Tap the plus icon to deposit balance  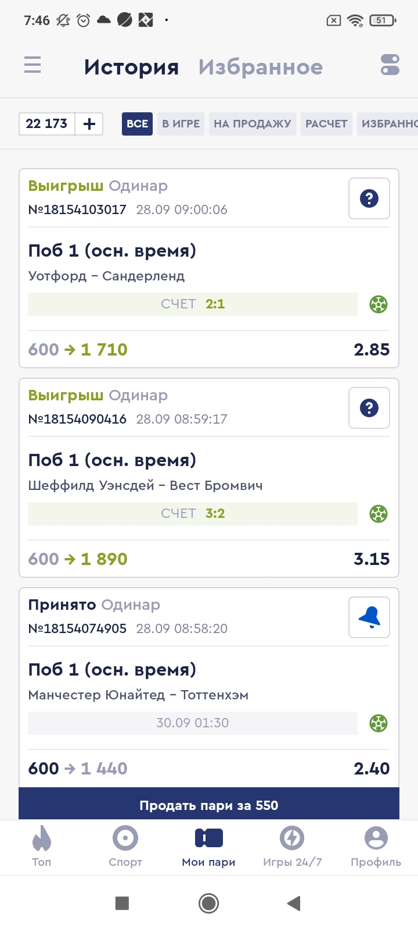[x=89, y=124]
